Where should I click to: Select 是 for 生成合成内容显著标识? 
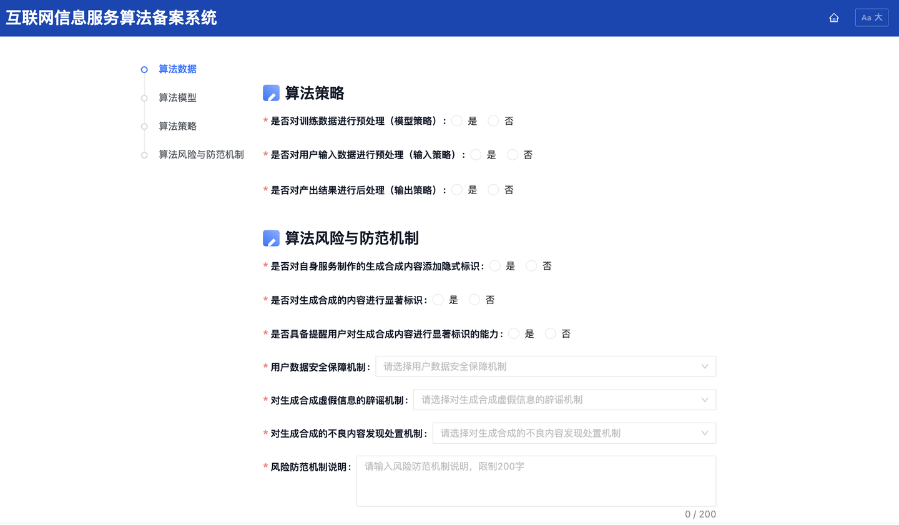(437, 300)
